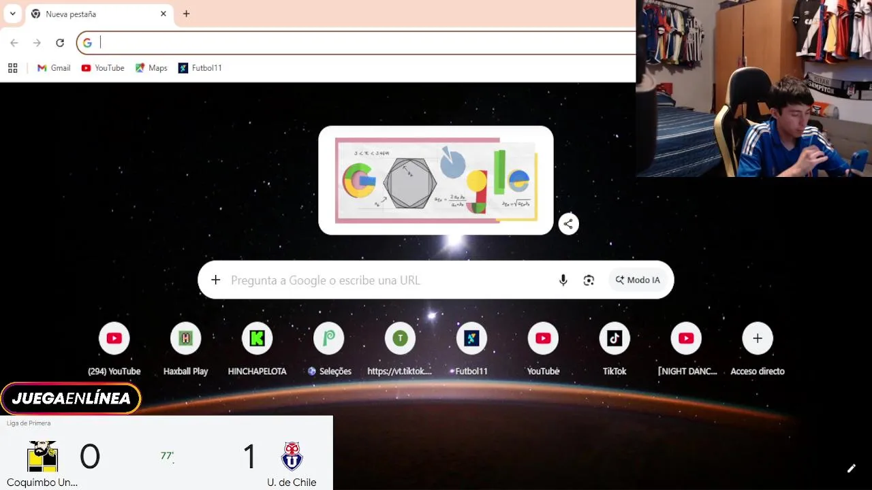
Task: Click the Coquimbo Un... team name
Action: pos(42,483)
